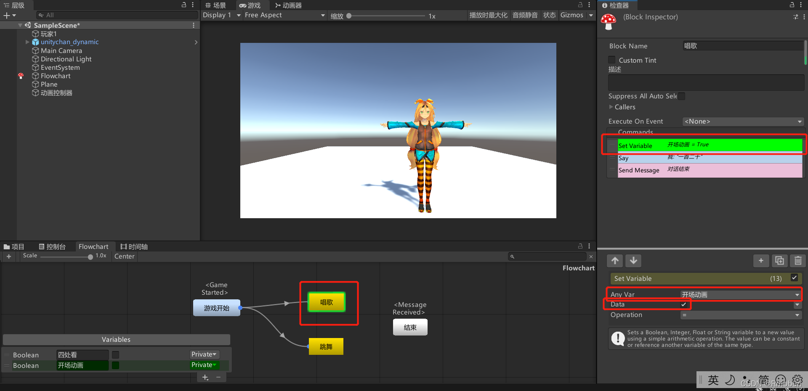Open the Operation dropdown
808x391 pixels.
pos(741,315)
